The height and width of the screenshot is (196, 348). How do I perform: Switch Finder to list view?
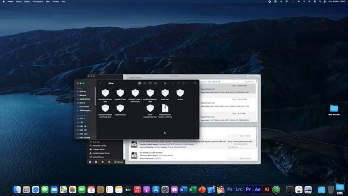point(145,83)
